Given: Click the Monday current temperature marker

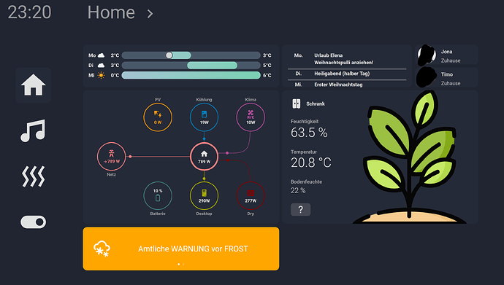Looking at the screenshot, I should pyautogui.click(x=169, y=55).
